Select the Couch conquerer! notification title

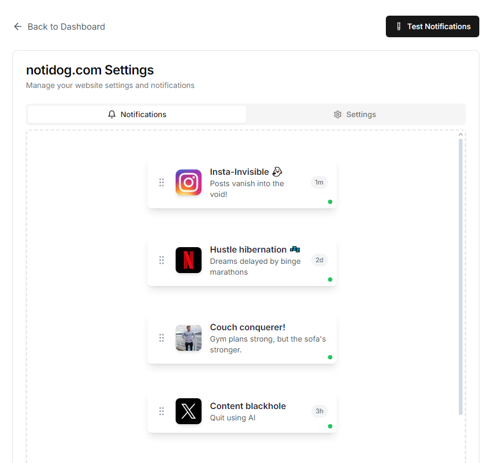tap(247, 327)
